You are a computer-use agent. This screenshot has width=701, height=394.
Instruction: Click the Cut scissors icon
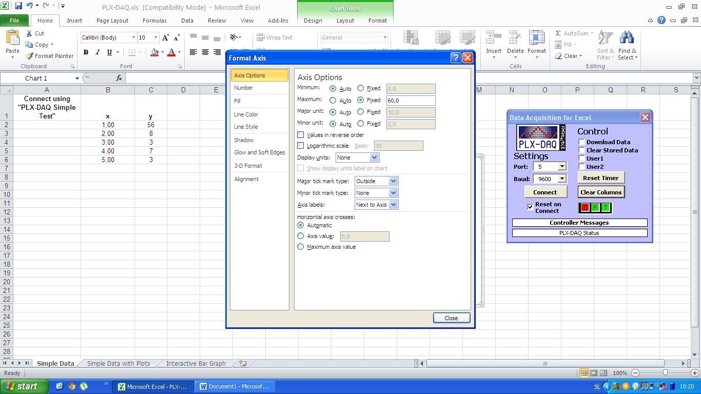click(x=29, y=33)
